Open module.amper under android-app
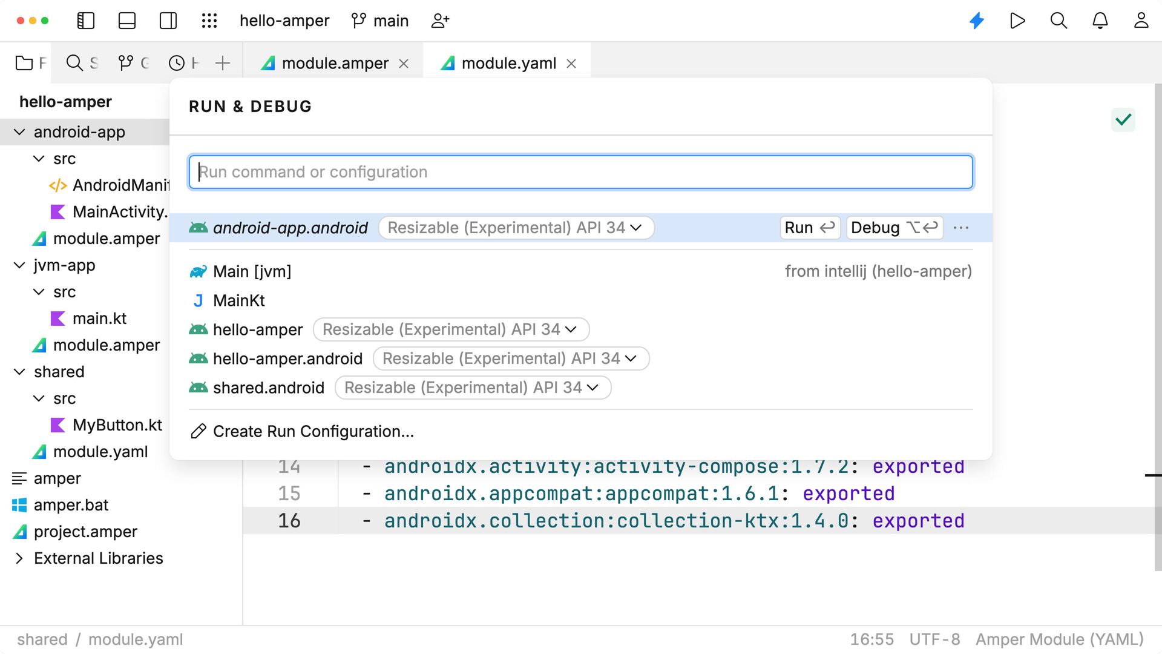The width and height of the screenshot is (1162, 654). point(96,239)
